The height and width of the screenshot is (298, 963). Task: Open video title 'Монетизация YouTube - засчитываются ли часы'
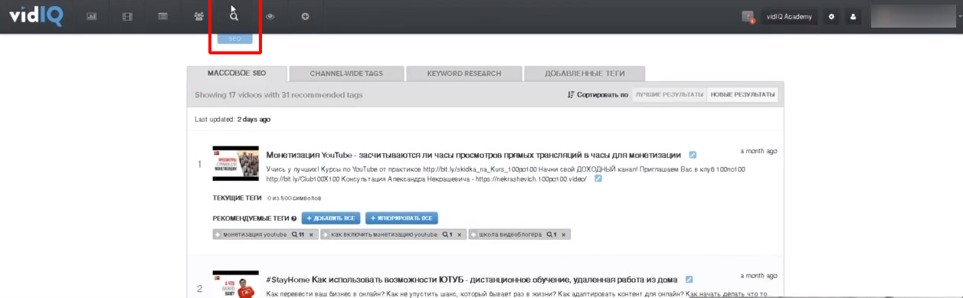click(473, 155)
